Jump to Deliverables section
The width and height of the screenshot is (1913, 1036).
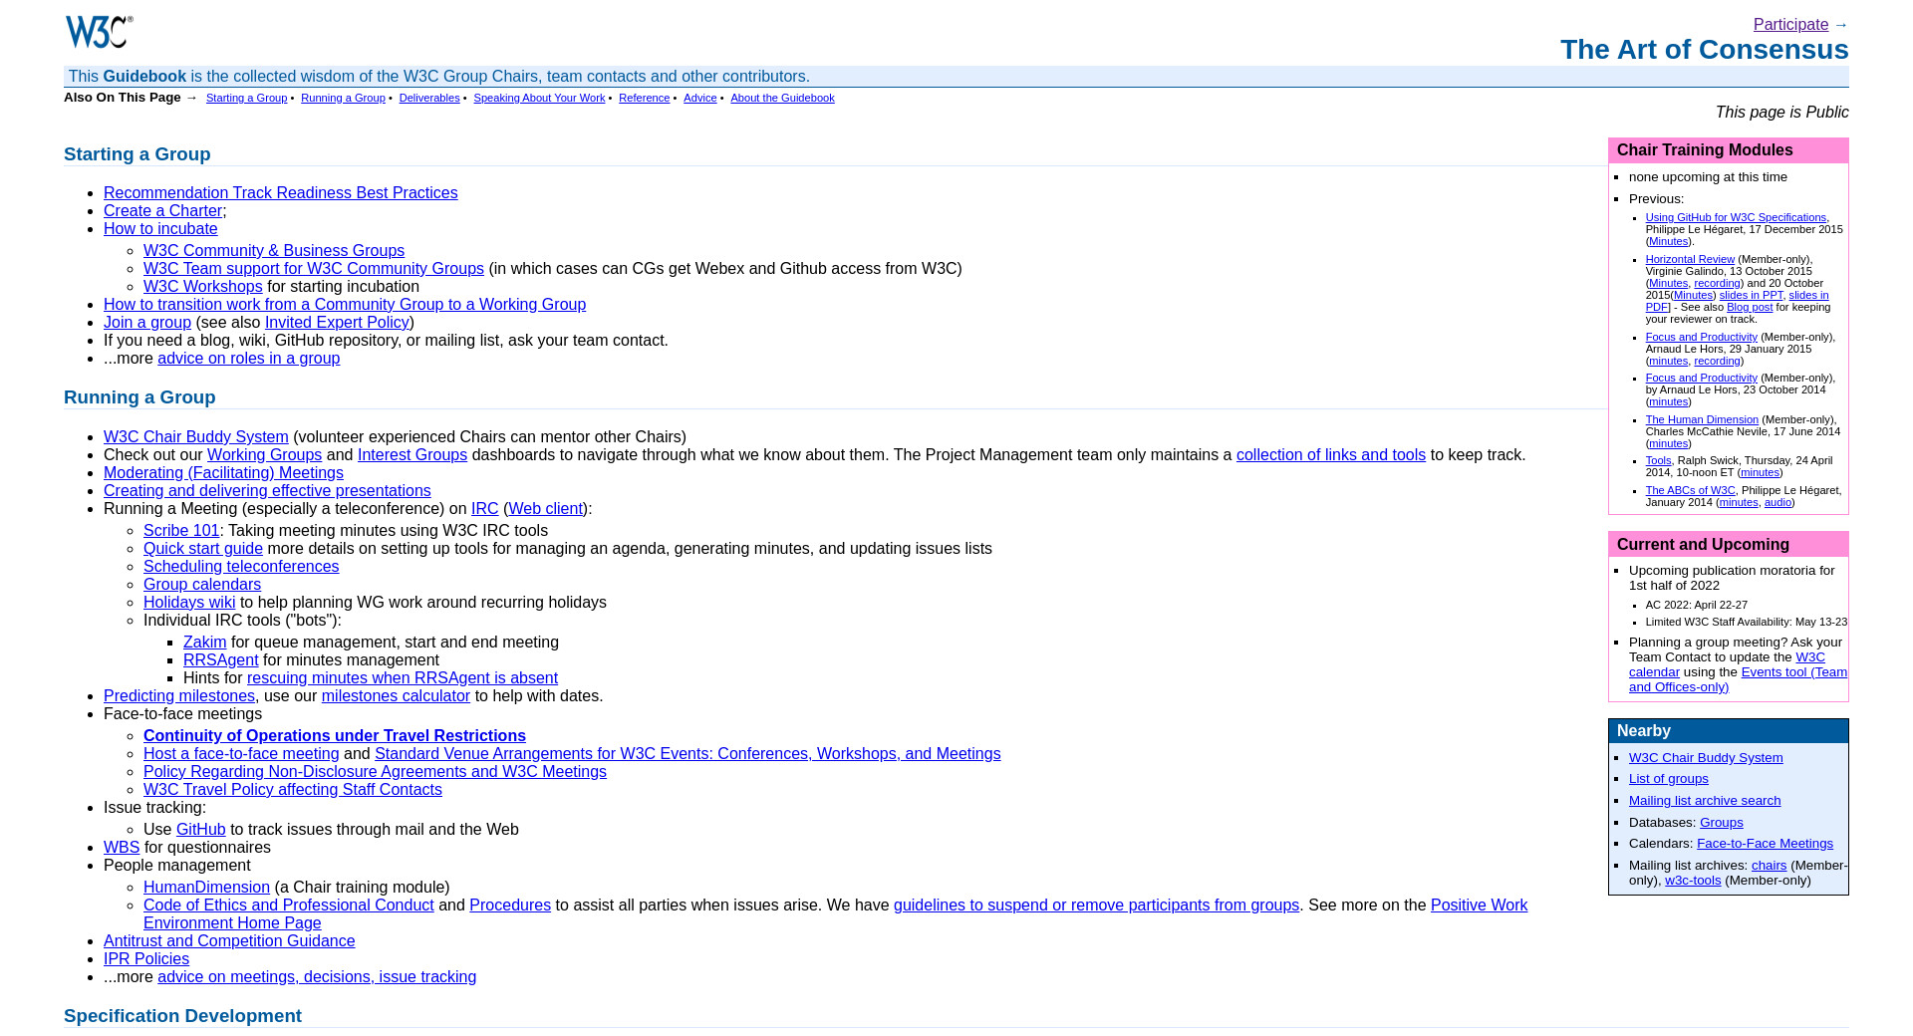pos(428,98)
